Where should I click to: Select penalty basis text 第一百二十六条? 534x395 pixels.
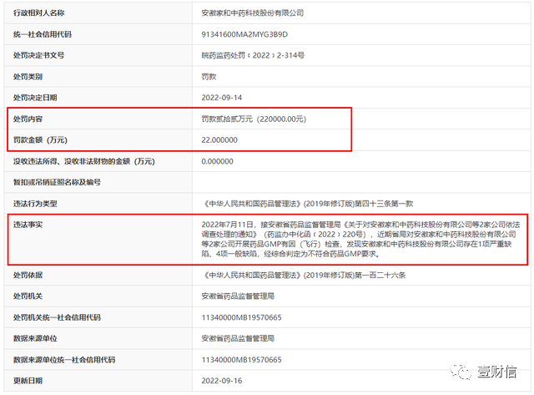coord(380,275)
